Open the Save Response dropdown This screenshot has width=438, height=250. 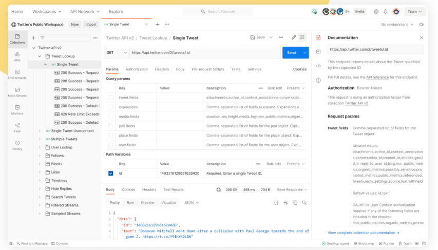click(x=292, y=189)
